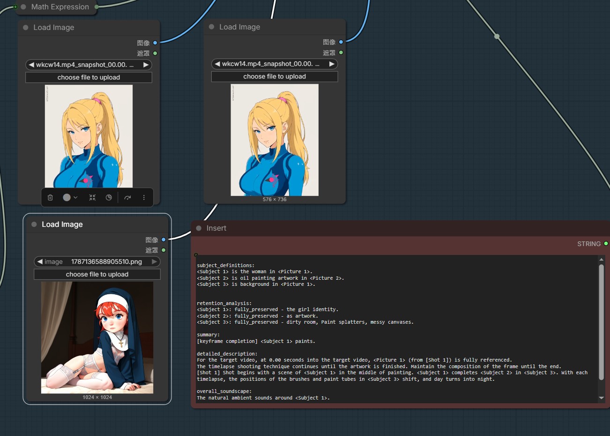Select next image in the Load Image node above the toolbar
This screenshot has width=610, height=436.
pyautogui.click(x=146, y=65)
